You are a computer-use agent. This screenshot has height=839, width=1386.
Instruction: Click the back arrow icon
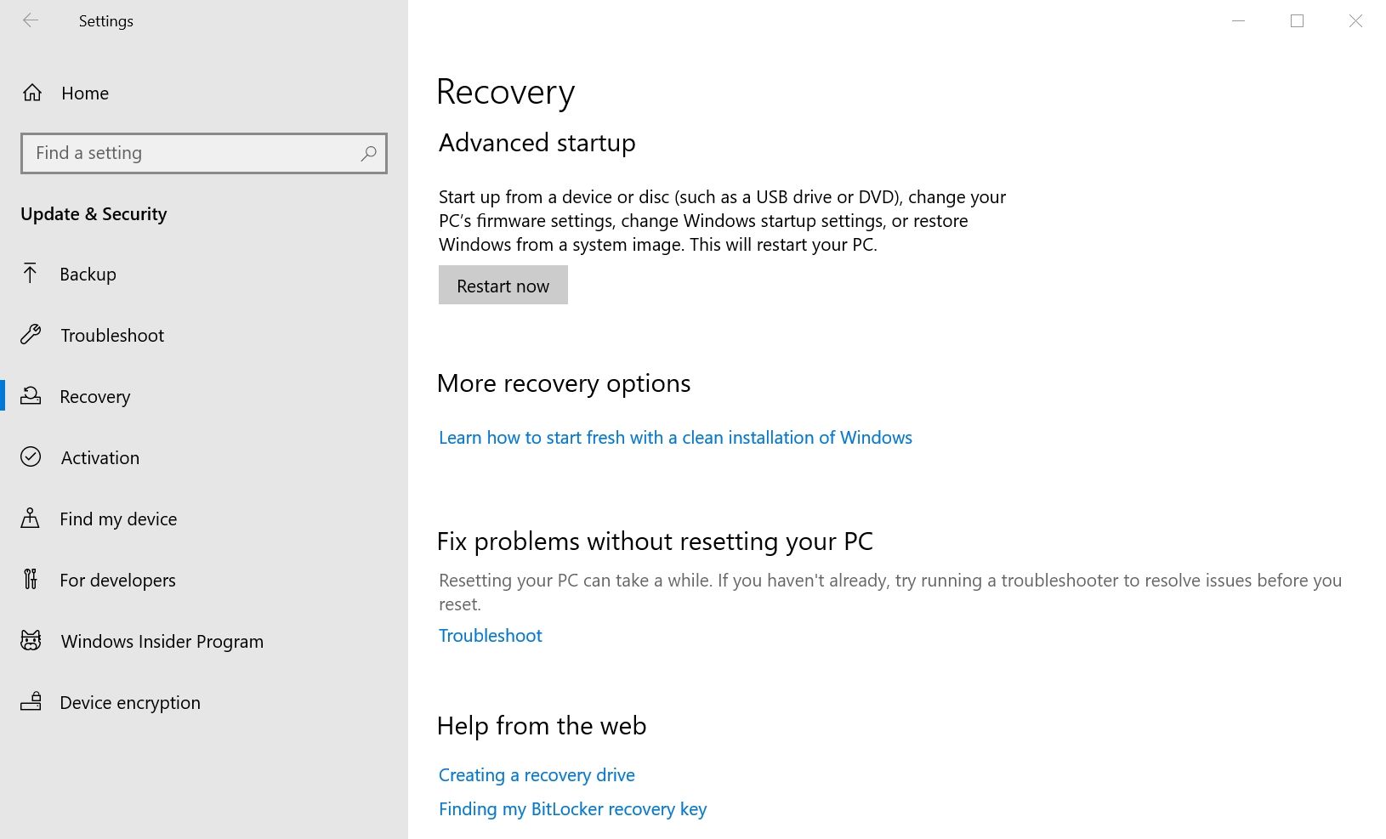pyautogui.click(x=31, y=20)
